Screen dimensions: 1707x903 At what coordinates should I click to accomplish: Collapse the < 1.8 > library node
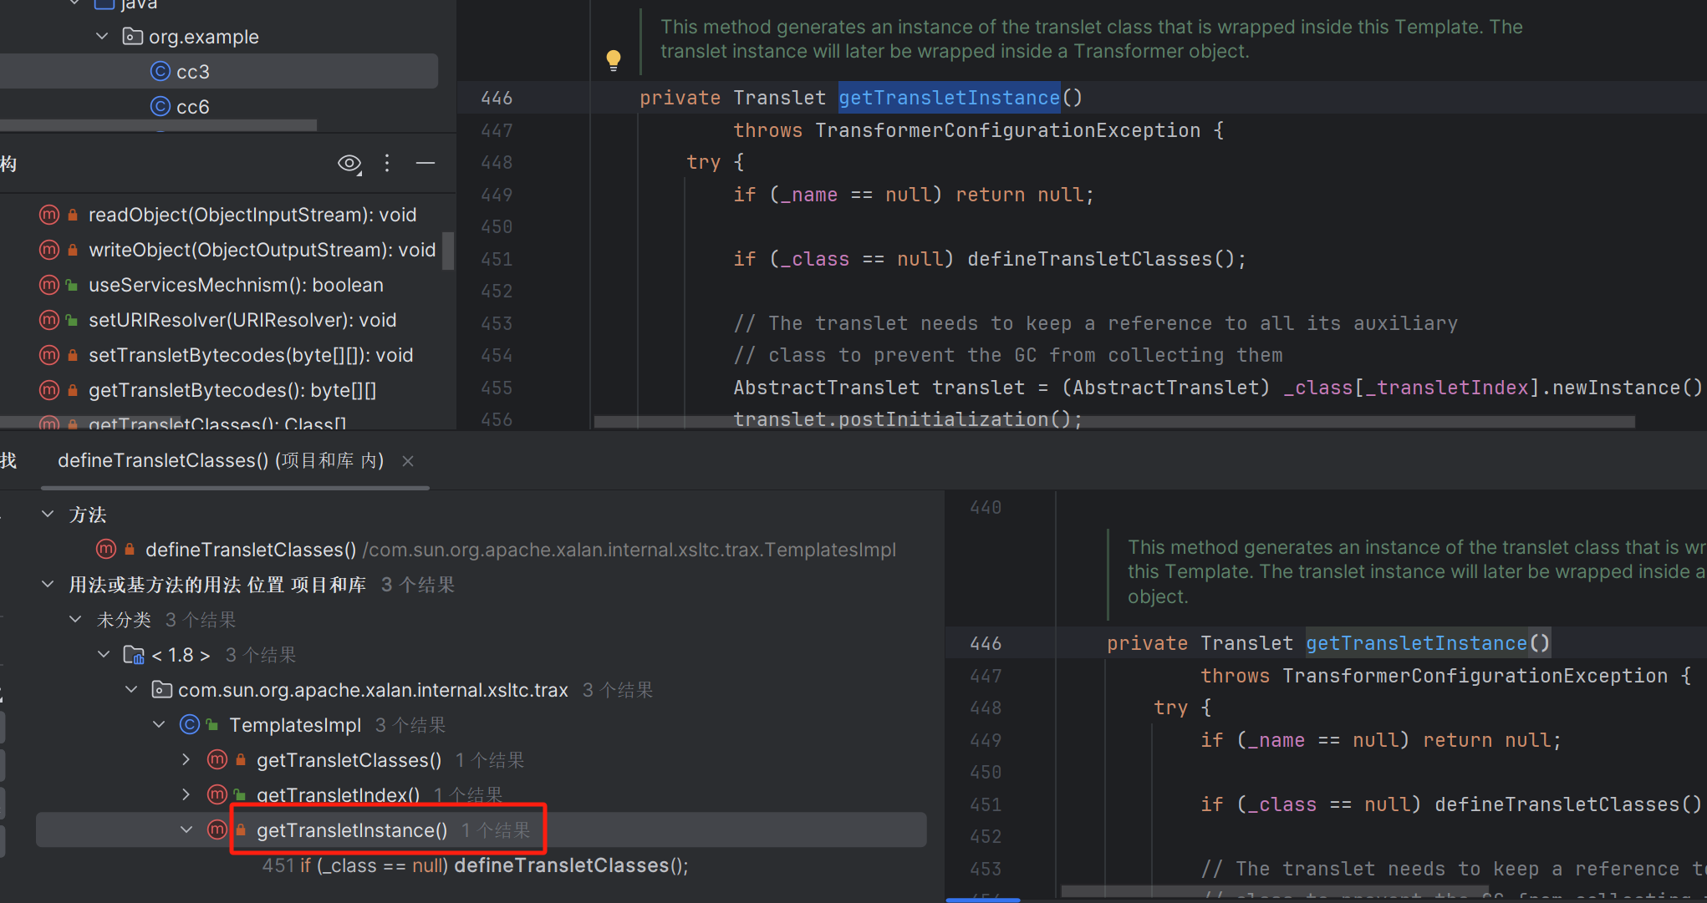(104, 655)
